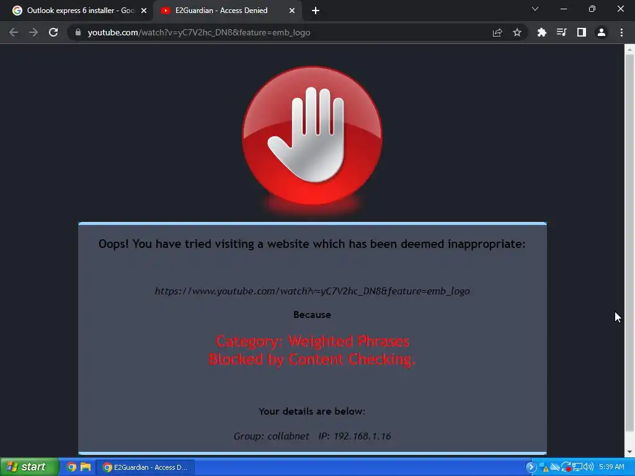
Task: Expand hidden system tray icons arrow
Action: pos(531,467)
